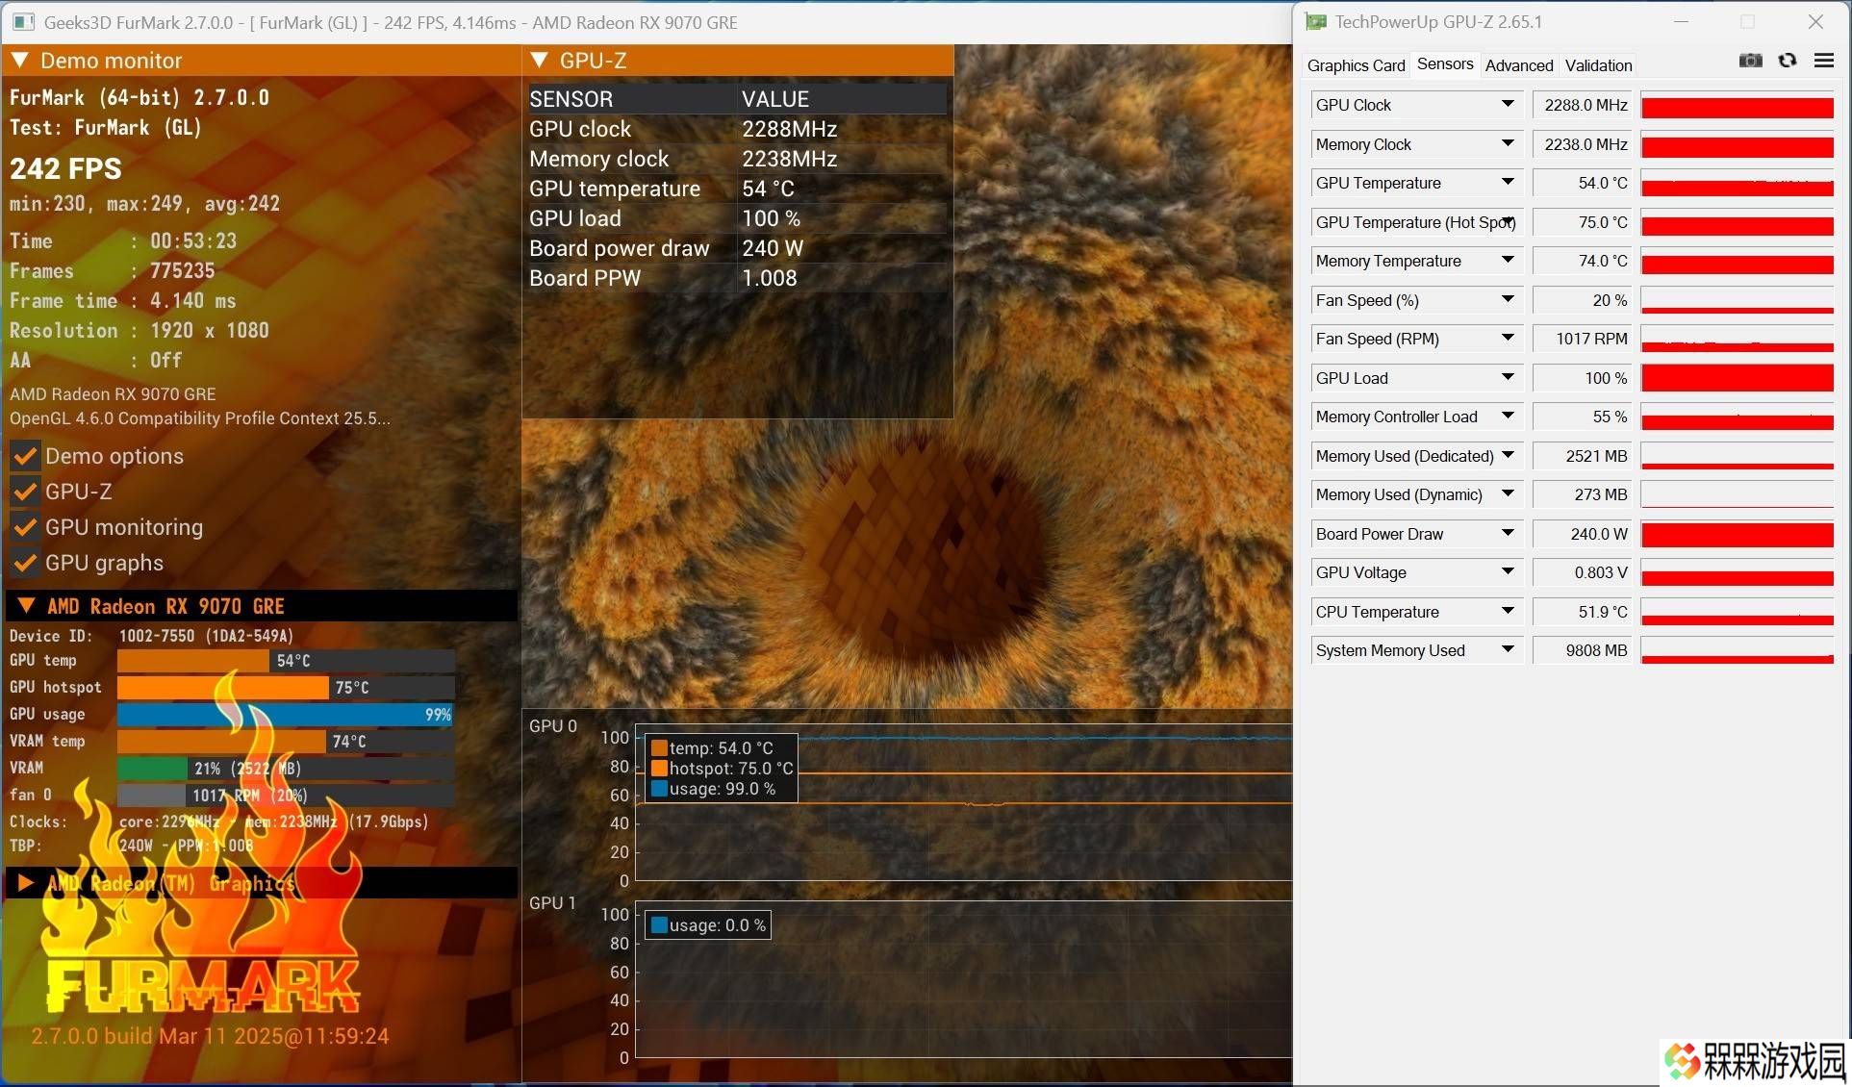Close the GPU-Z window

pyautogui.click(x=1815, y=21)
